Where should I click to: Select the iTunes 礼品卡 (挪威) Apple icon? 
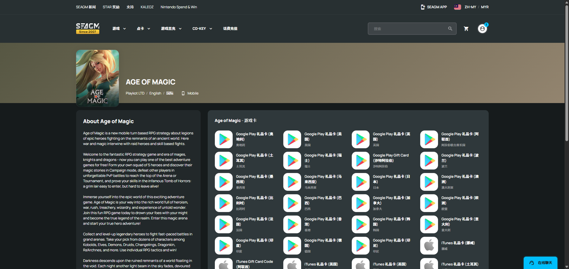coord(429,246)
